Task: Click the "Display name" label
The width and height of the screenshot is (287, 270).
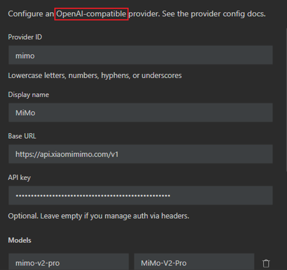Action: click(x=29, y=95)
